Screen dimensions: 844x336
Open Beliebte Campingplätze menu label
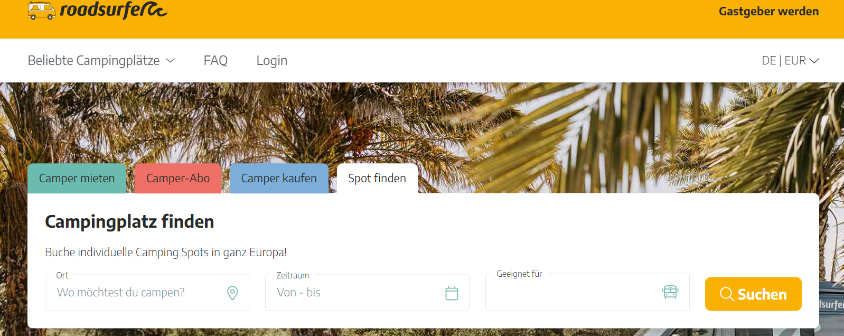tap(93, 61)
